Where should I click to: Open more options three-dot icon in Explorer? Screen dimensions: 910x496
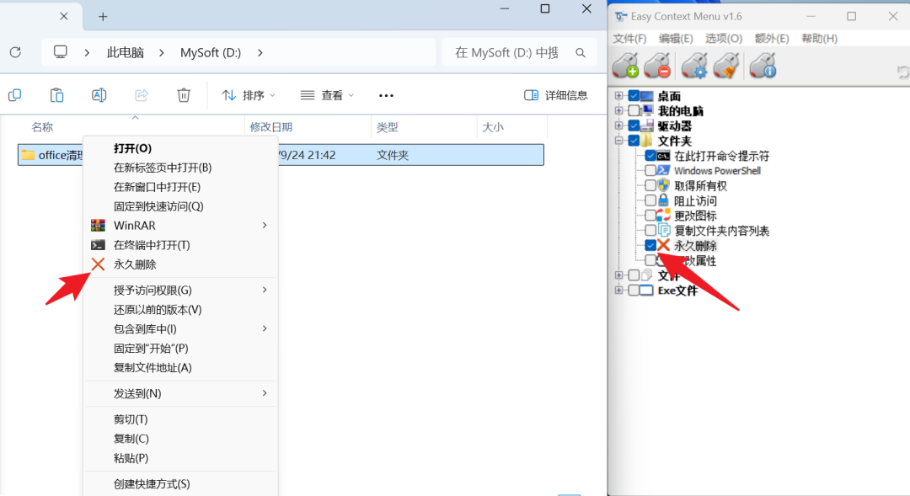386,96
